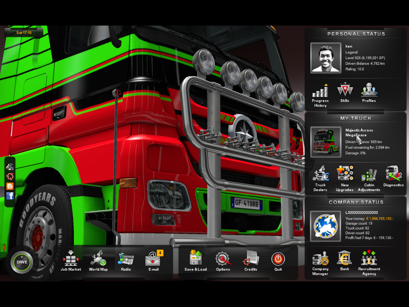View the Credits
The height and width of the screenshot is (307, 409).
251,261
